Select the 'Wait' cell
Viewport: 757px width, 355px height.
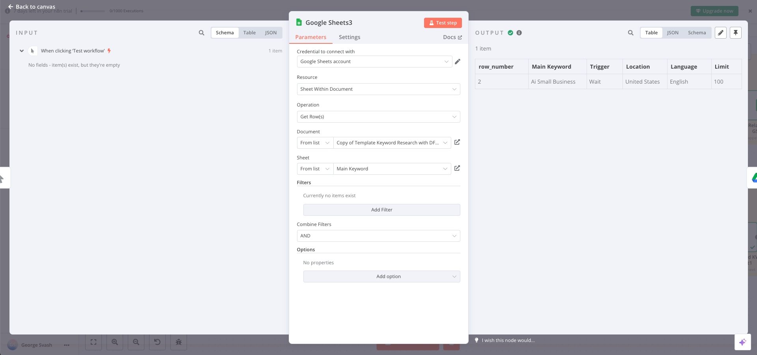click(604, 82)
